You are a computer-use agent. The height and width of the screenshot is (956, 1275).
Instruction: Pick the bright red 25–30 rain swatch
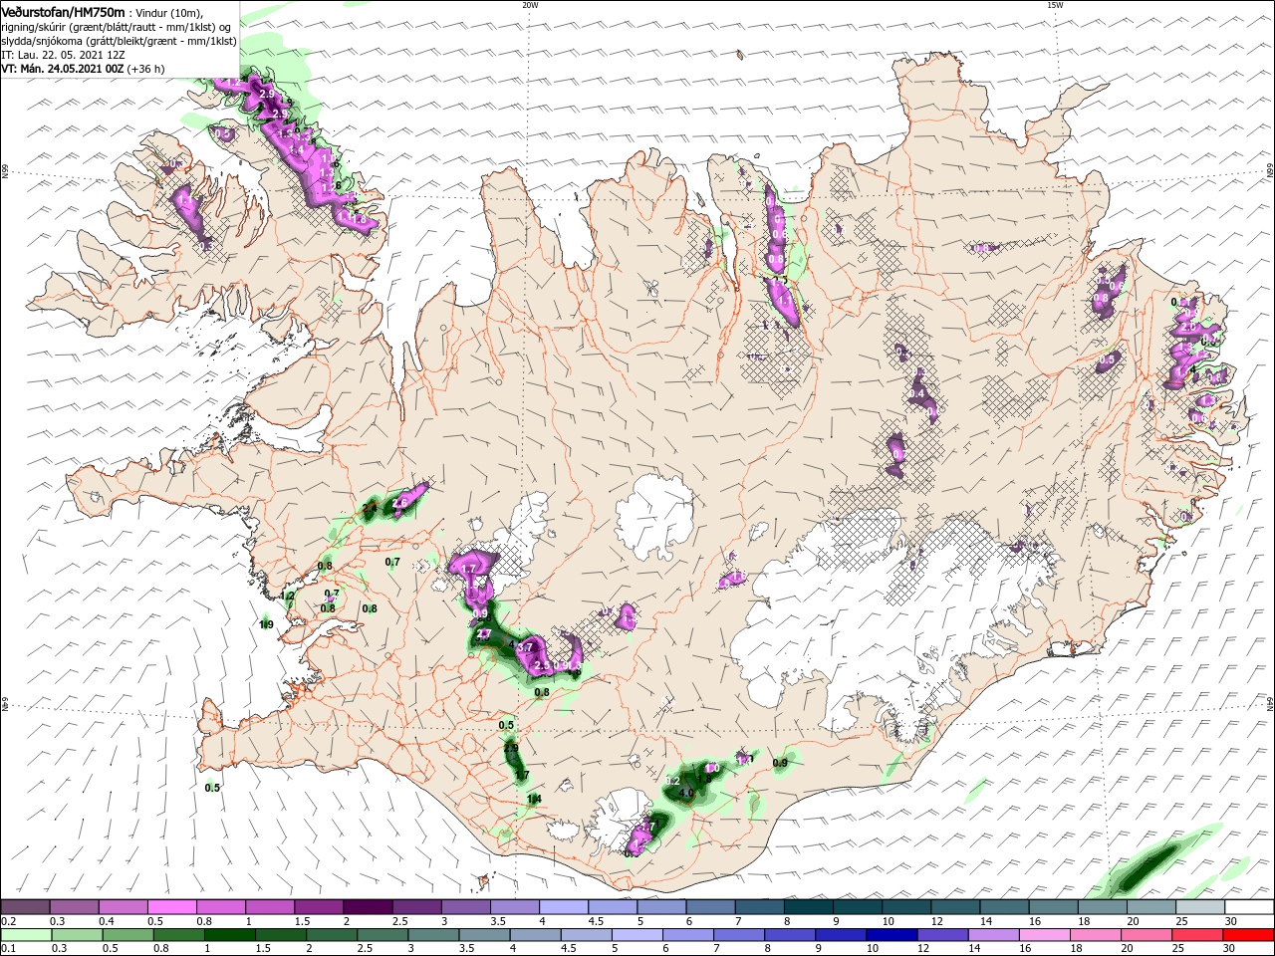[1248, 935]
